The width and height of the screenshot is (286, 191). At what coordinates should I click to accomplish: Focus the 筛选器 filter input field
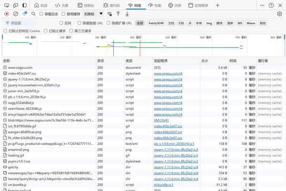point(20,23)
